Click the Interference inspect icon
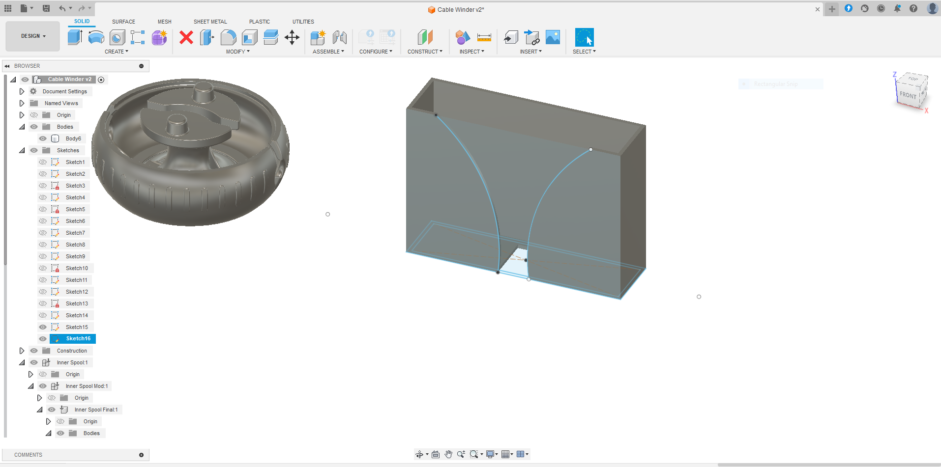The height and width of the screenshot is (467, 941). pos(463,37)
